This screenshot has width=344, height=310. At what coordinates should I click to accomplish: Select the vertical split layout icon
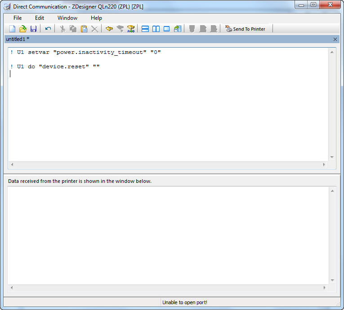tap(156, 29)
